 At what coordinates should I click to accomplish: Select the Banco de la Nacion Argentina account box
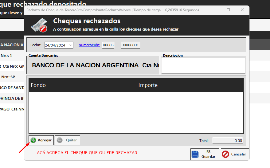tap(93, 65)
